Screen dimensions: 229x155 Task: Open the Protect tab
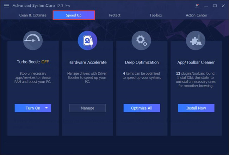tap(115, 15)
